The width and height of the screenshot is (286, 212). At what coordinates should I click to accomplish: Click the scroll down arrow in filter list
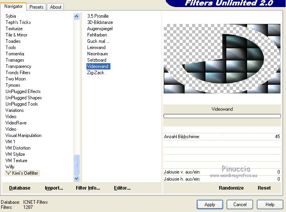(x=77, y=179)
